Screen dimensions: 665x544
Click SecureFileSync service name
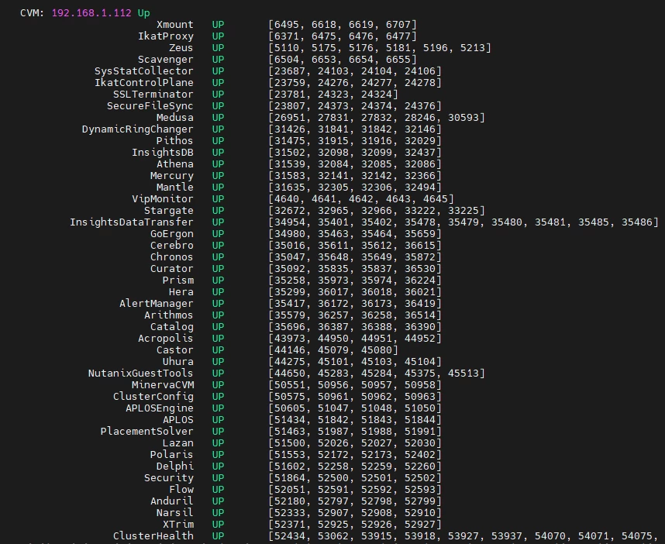click(150, 106)
